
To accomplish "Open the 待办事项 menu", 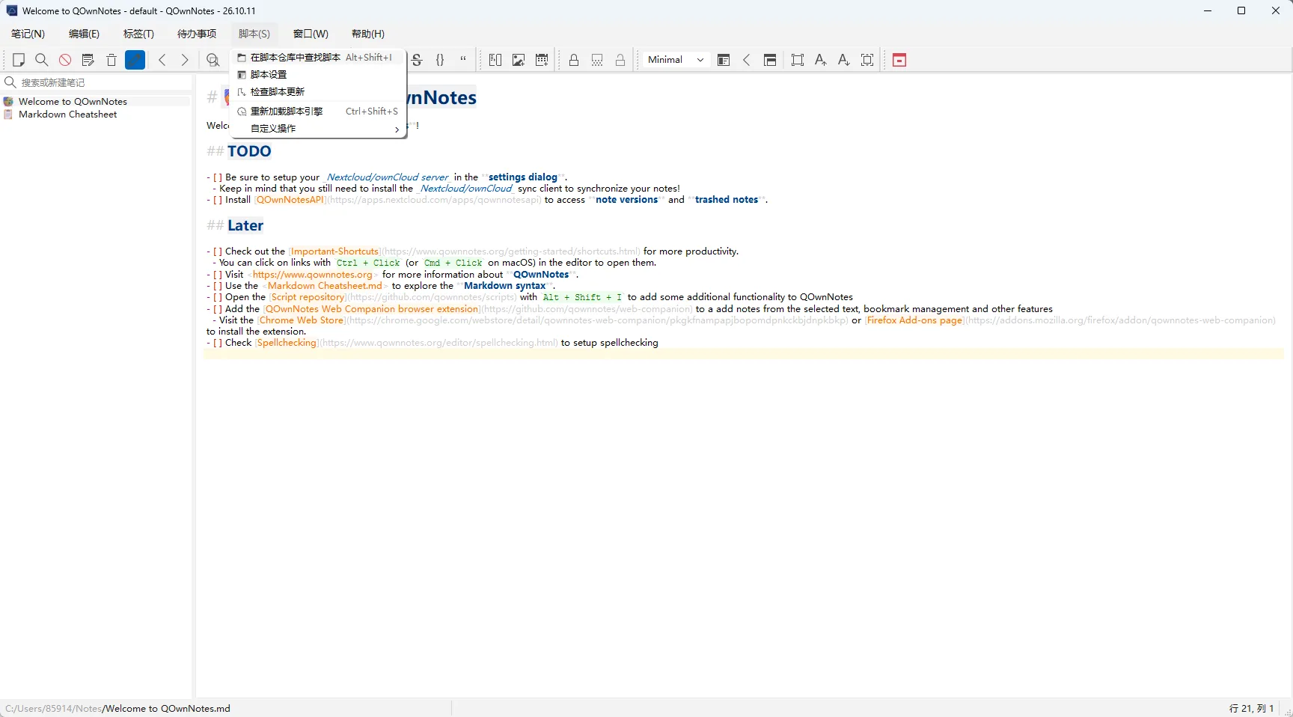I will [197, 34].
